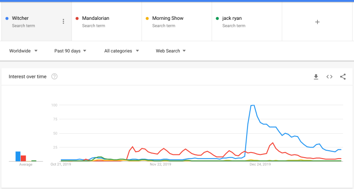Click the embed code icon
Viewport: 354px width, 189px height.
coord(330,77)
